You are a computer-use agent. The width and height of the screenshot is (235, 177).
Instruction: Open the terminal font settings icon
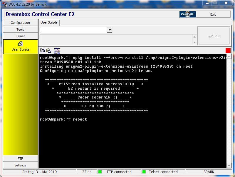57,51
